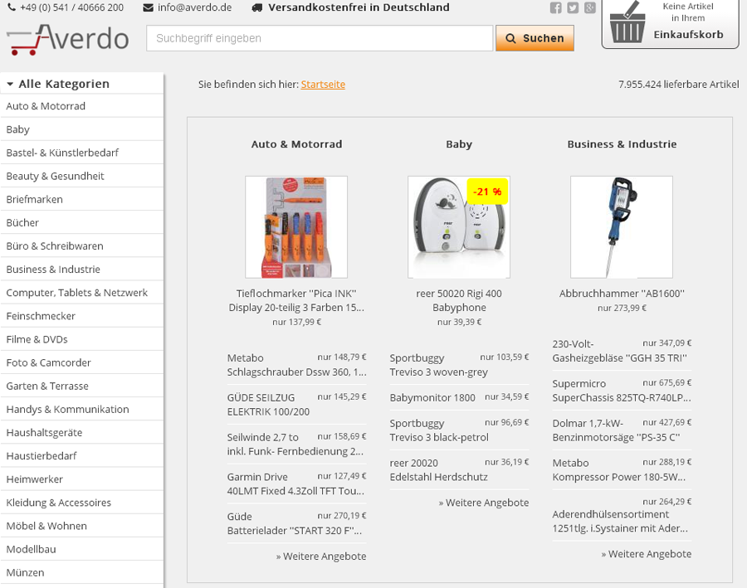Click Weitere Angebote under Business & Industrie

tap(646, 554)
